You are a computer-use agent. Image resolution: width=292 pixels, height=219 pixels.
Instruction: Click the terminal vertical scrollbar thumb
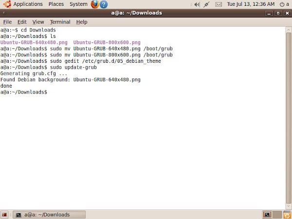289,118
